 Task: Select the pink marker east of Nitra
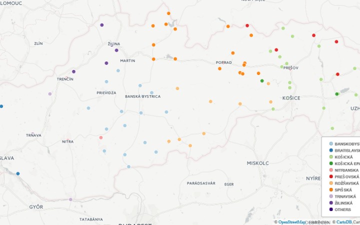pyautogui.click(x=101, y=137)
